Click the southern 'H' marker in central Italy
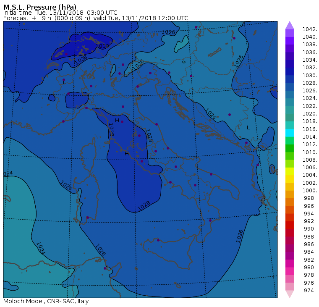This screenshot has height=307, width=319. pyautogui.click(x=126, y=154)
